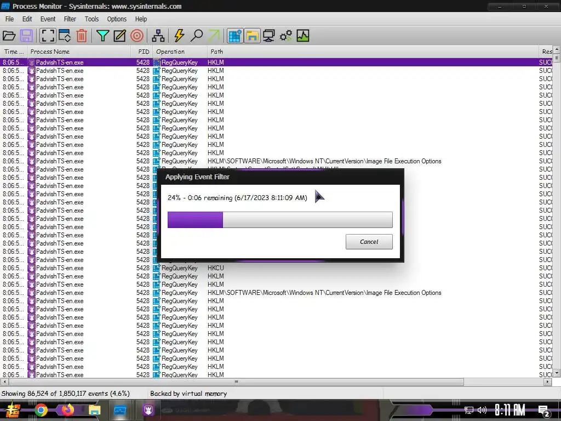This screenshot has width=561, height=421.
Task: Switch to Process Monitor taskbar button
Action: [x=120, y=410]
